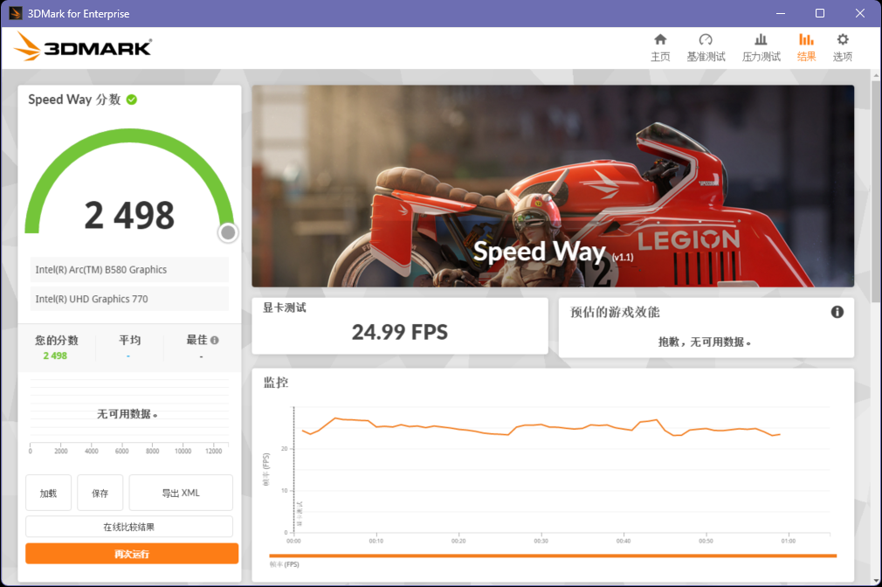Select the 结果 results tab
Viewport: 882px width, 587px height.
click(x=806, y=47)
